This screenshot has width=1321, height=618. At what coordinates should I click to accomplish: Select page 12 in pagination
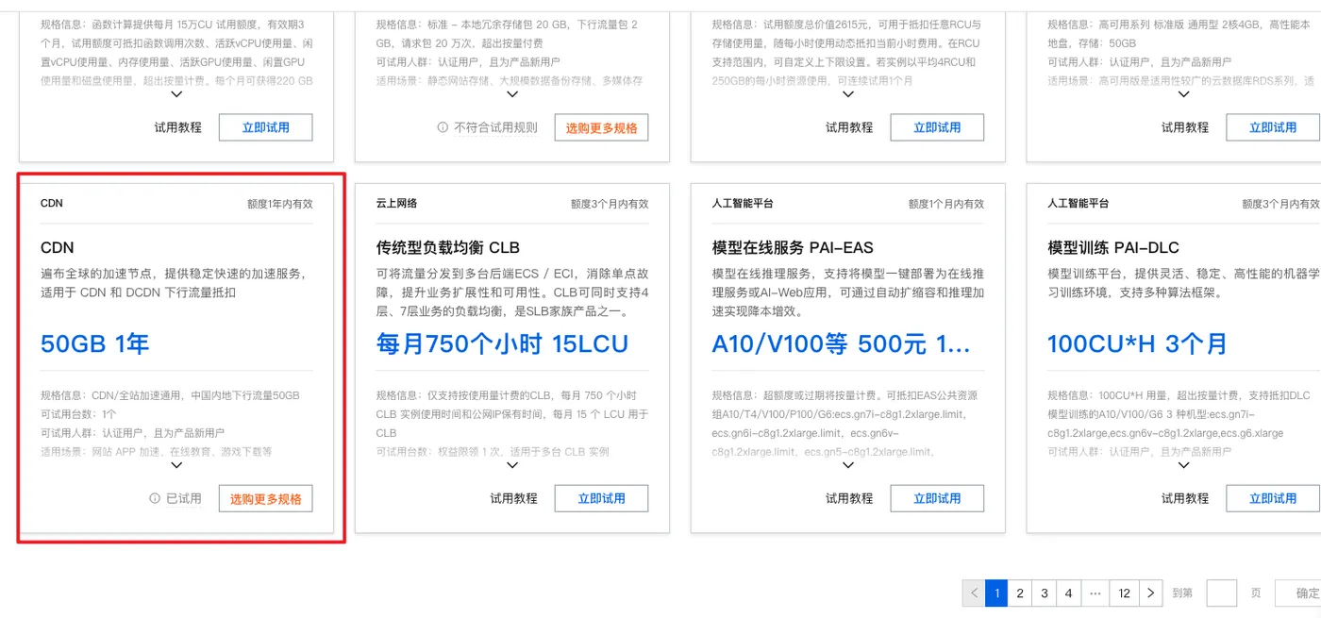coord(1124,593)
